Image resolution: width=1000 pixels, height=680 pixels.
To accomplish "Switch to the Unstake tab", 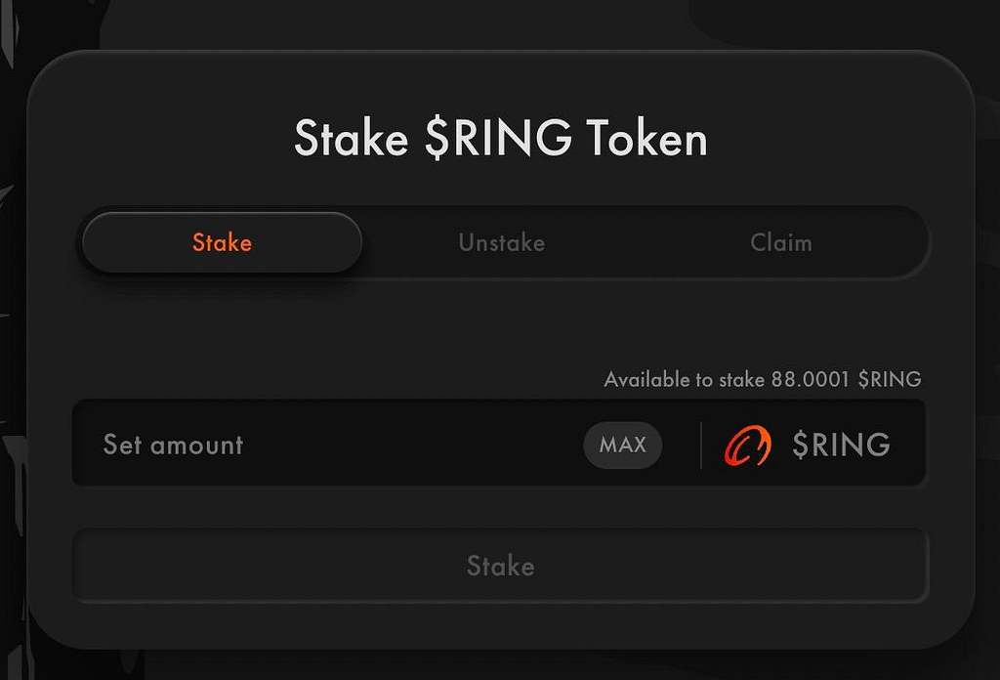I will 501,242.
